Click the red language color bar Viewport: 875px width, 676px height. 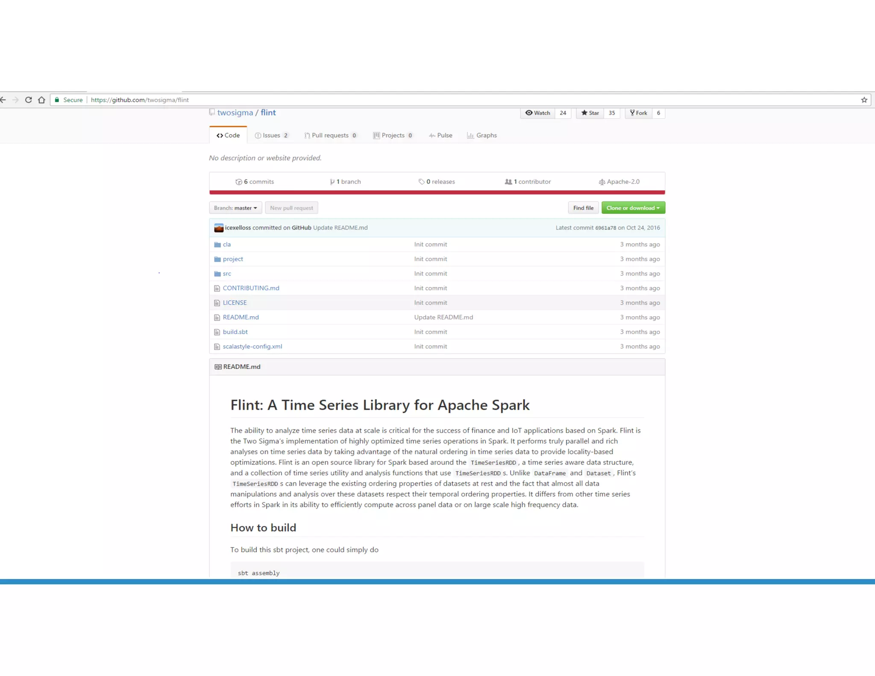click(x=437, y=192)
